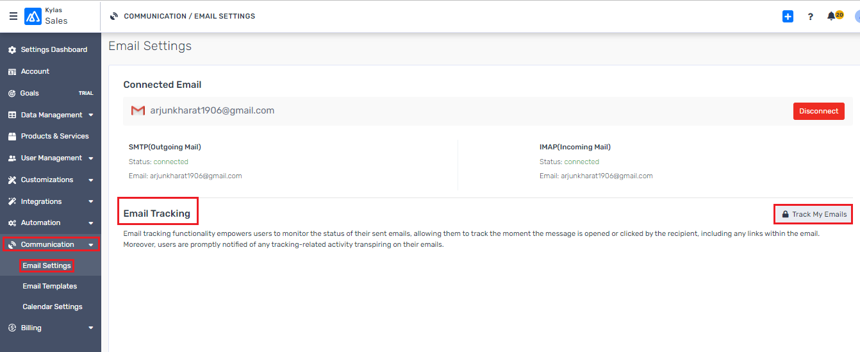Click the Kylas logo icon
The width and height of the screenshot is (860, 352).
coord(33,16)
